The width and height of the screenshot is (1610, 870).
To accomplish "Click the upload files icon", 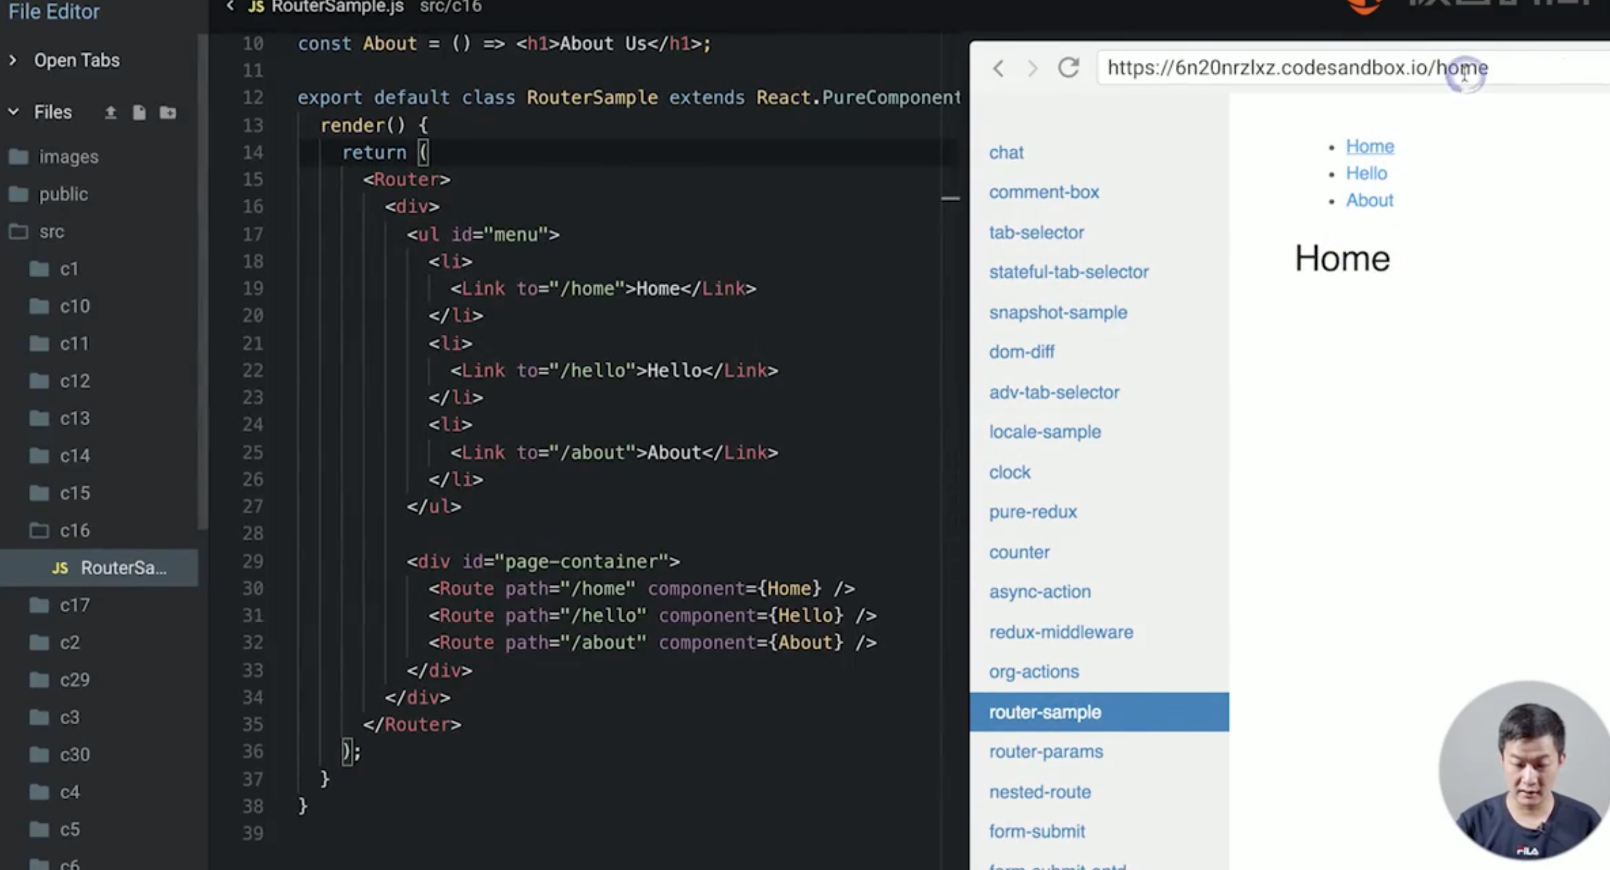I will point(111,112).
